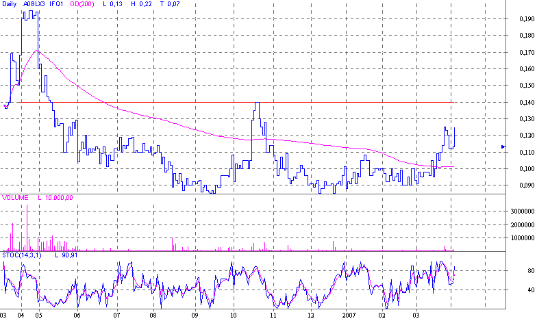
Task: Click the Daily timeframe label
Action: click(x=10, y=5)
